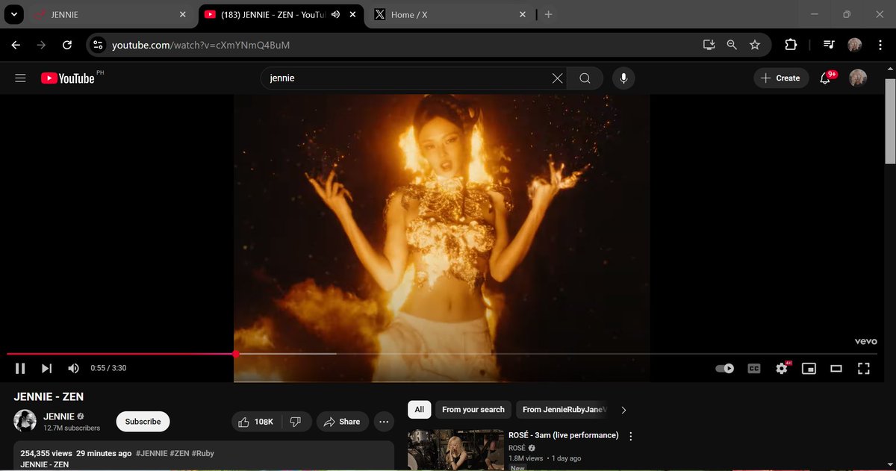The height and width of the screenshot is (471, 896).
Task: Search with your voice microphone
Action: tap(623, 78)
